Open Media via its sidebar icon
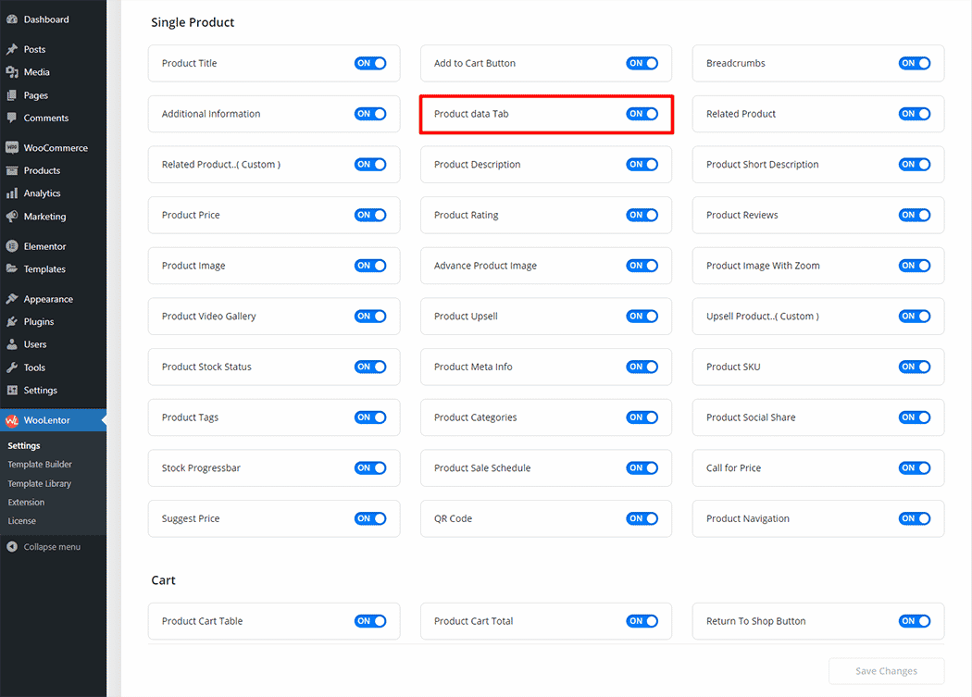972x697 pixels. click(x=11, y=72)
